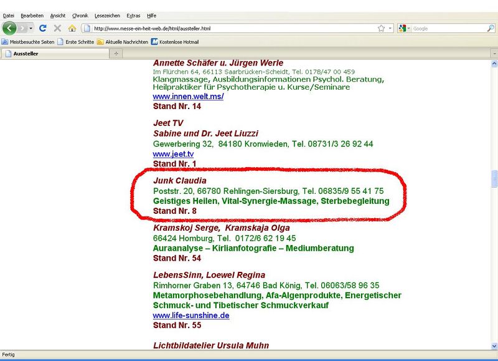498x361 pixels.
Task: Open the navigation history dropdown arrow
Action: (x=31, y=28)
